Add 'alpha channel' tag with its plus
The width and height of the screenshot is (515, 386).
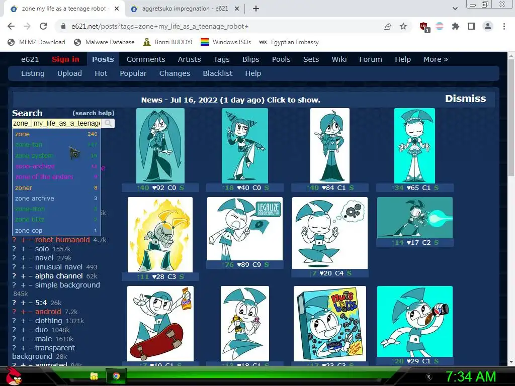click(23, 276)
